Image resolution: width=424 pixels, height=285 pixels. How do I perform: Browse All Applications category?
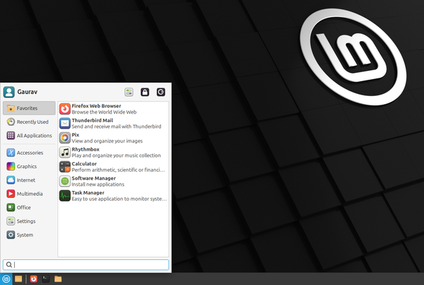[29, 136]
